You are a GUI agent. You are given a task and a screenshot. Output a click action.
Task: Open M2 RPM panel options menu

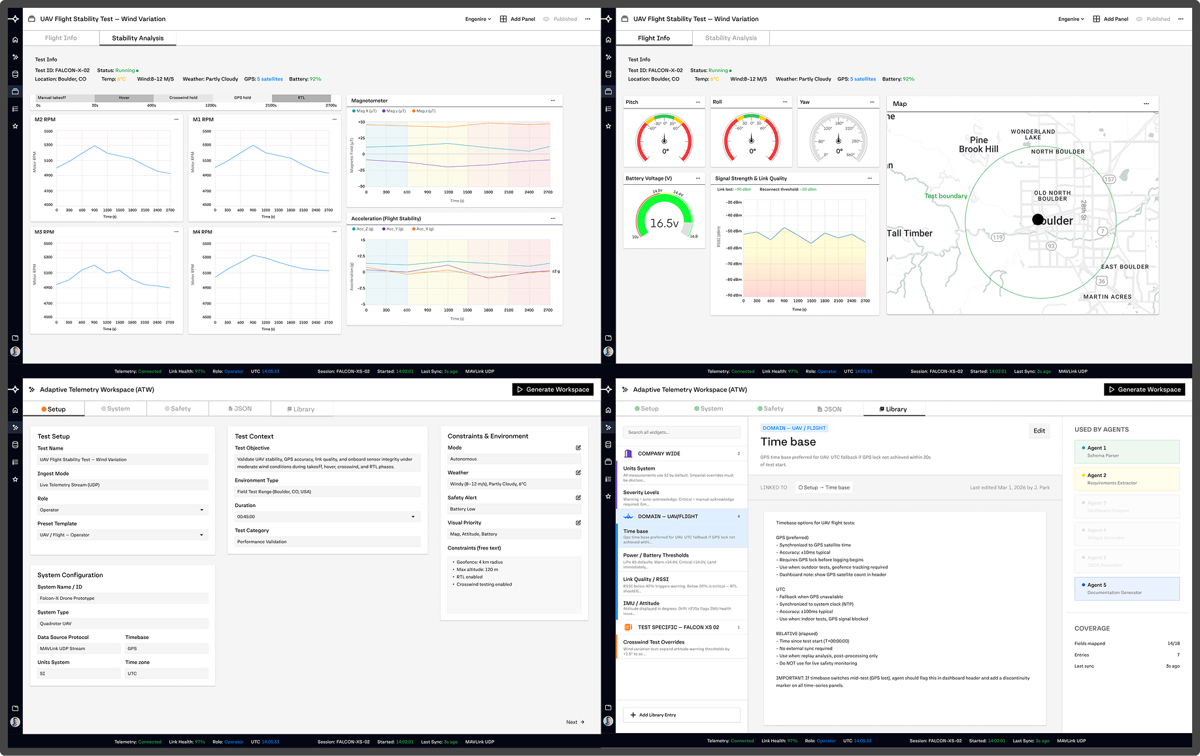(x=176, y=120)
